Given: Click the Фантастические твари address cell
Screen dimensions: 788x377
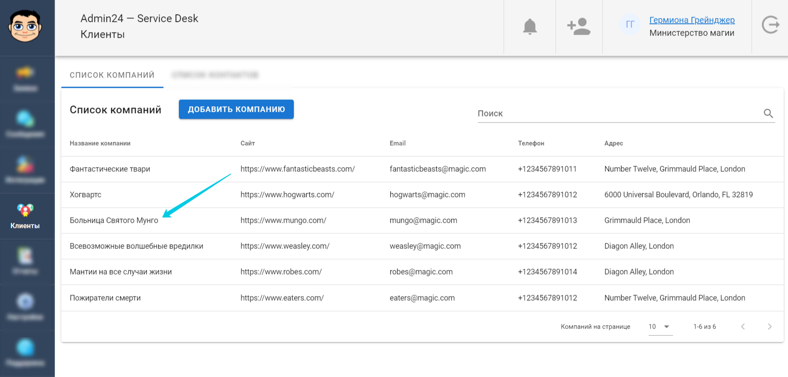Looking at the screenshot, I should coord(675,169).
